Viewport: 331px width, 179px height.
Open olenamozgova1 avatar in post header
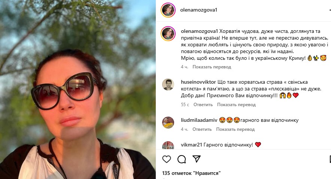point(168,10)
